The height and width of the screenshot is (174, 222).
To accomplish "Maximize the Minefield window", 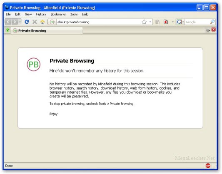I will 206,7.
